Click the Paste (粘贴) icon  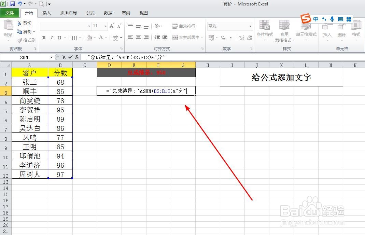[x=8, y=25]
